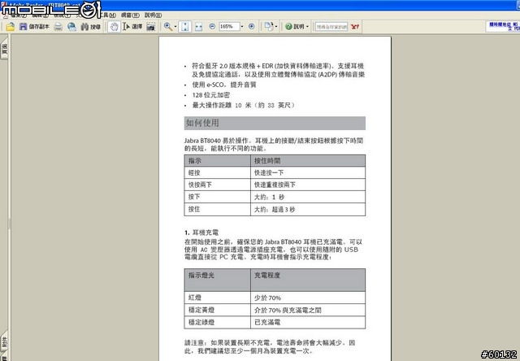Click the 儲存副本 save a copy button
The image size is (520, 361).
34,27
